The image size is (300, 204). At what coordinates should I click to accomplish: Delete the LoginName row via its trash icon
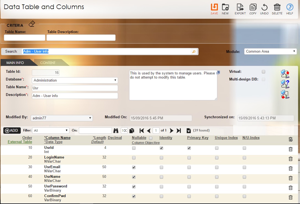(291, 158)
